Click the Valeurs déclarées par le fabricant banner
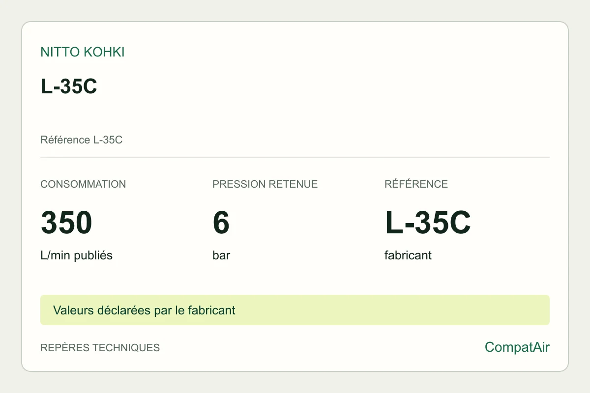590x393 pixels. point(144,310)
